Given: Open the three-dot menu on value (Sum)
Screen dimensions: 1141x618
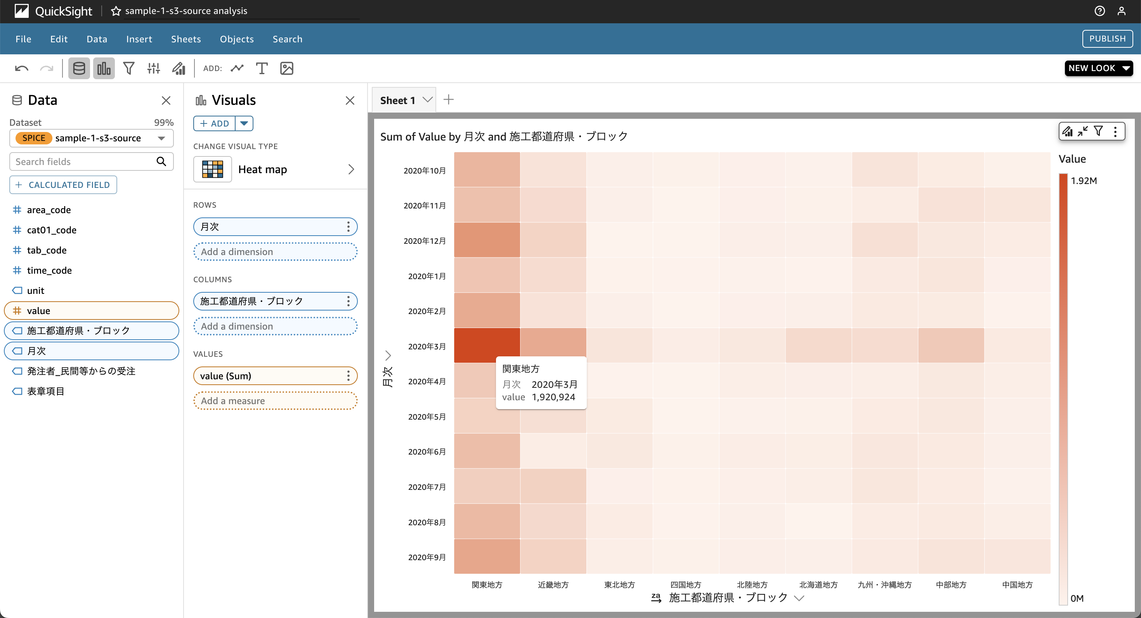Looking at the screenshot, I should coord(349,376).
